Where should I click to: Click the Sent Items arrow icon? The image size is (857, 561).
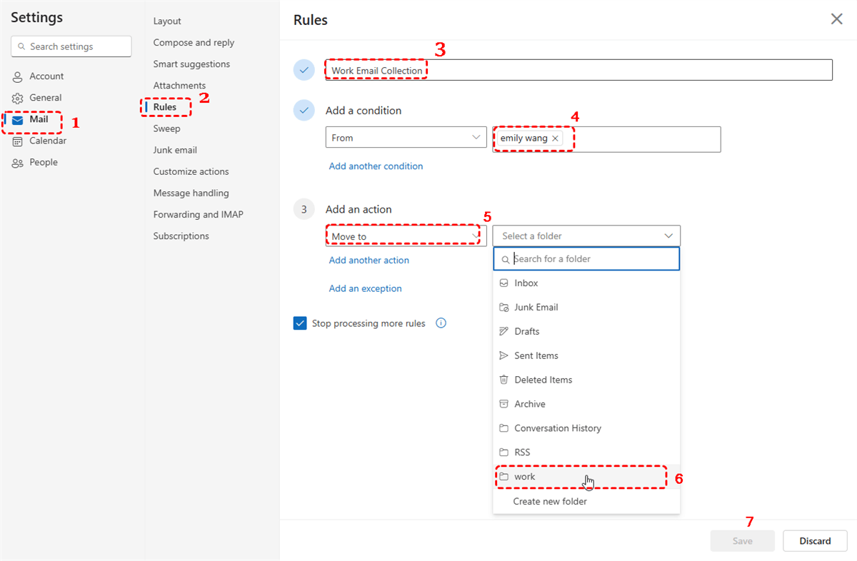click(503, 355)
